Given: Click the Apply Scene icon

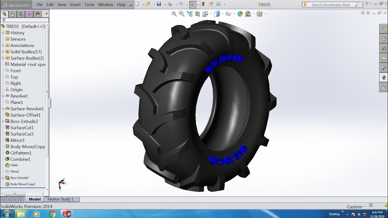Looking at the screenshot, I should click(x=248, y=14).
